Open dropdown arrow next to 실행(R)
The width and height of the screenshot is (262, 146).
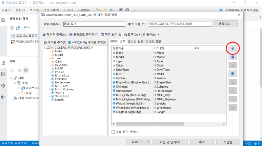coord(148,142)
